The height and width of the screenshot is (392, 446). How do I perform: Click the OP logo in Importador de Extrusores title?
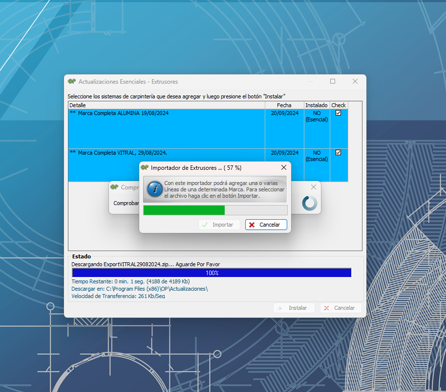145,167
